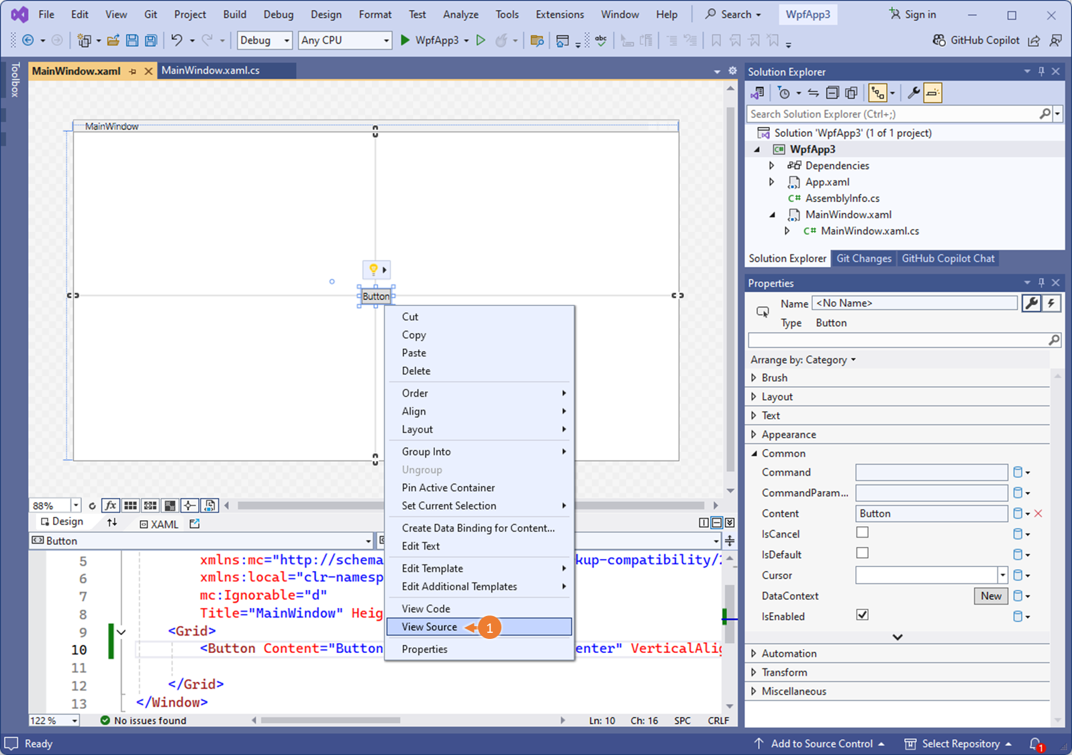This screenshot has height=755, width=1072.
Task: Click Select Repository in the status bar
Action: pos(958,744)
